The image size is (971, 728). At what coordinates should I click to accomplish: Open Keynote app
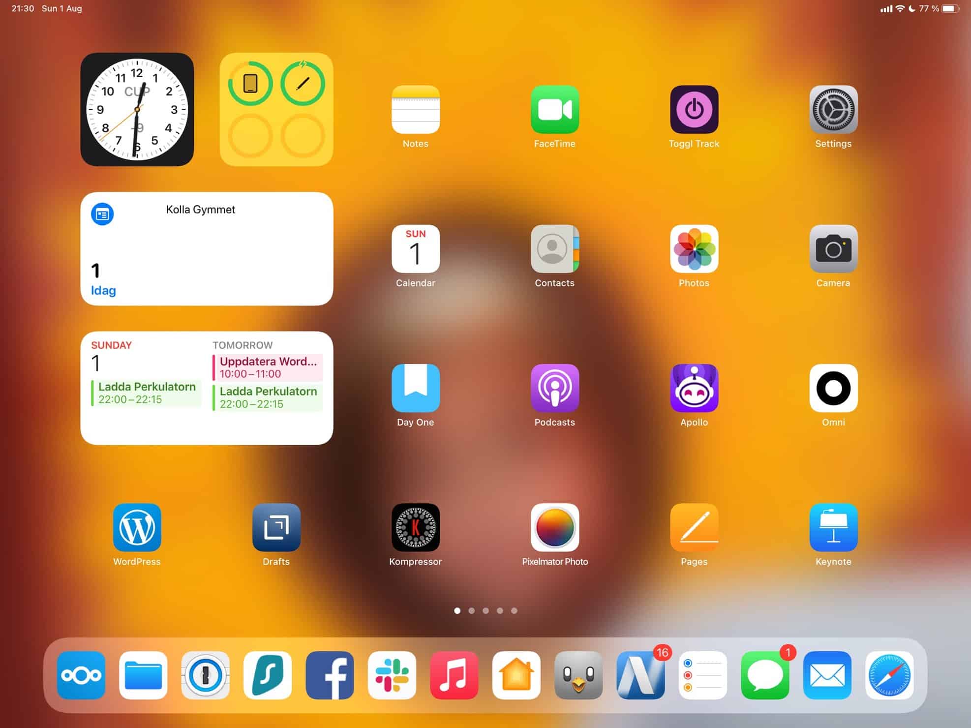[x=833, y=527]
